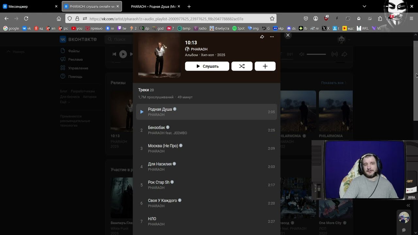This screenshot has height=235, width=418.
Task: Expand the Ещё footer dropdown
Action: (65, 102)
